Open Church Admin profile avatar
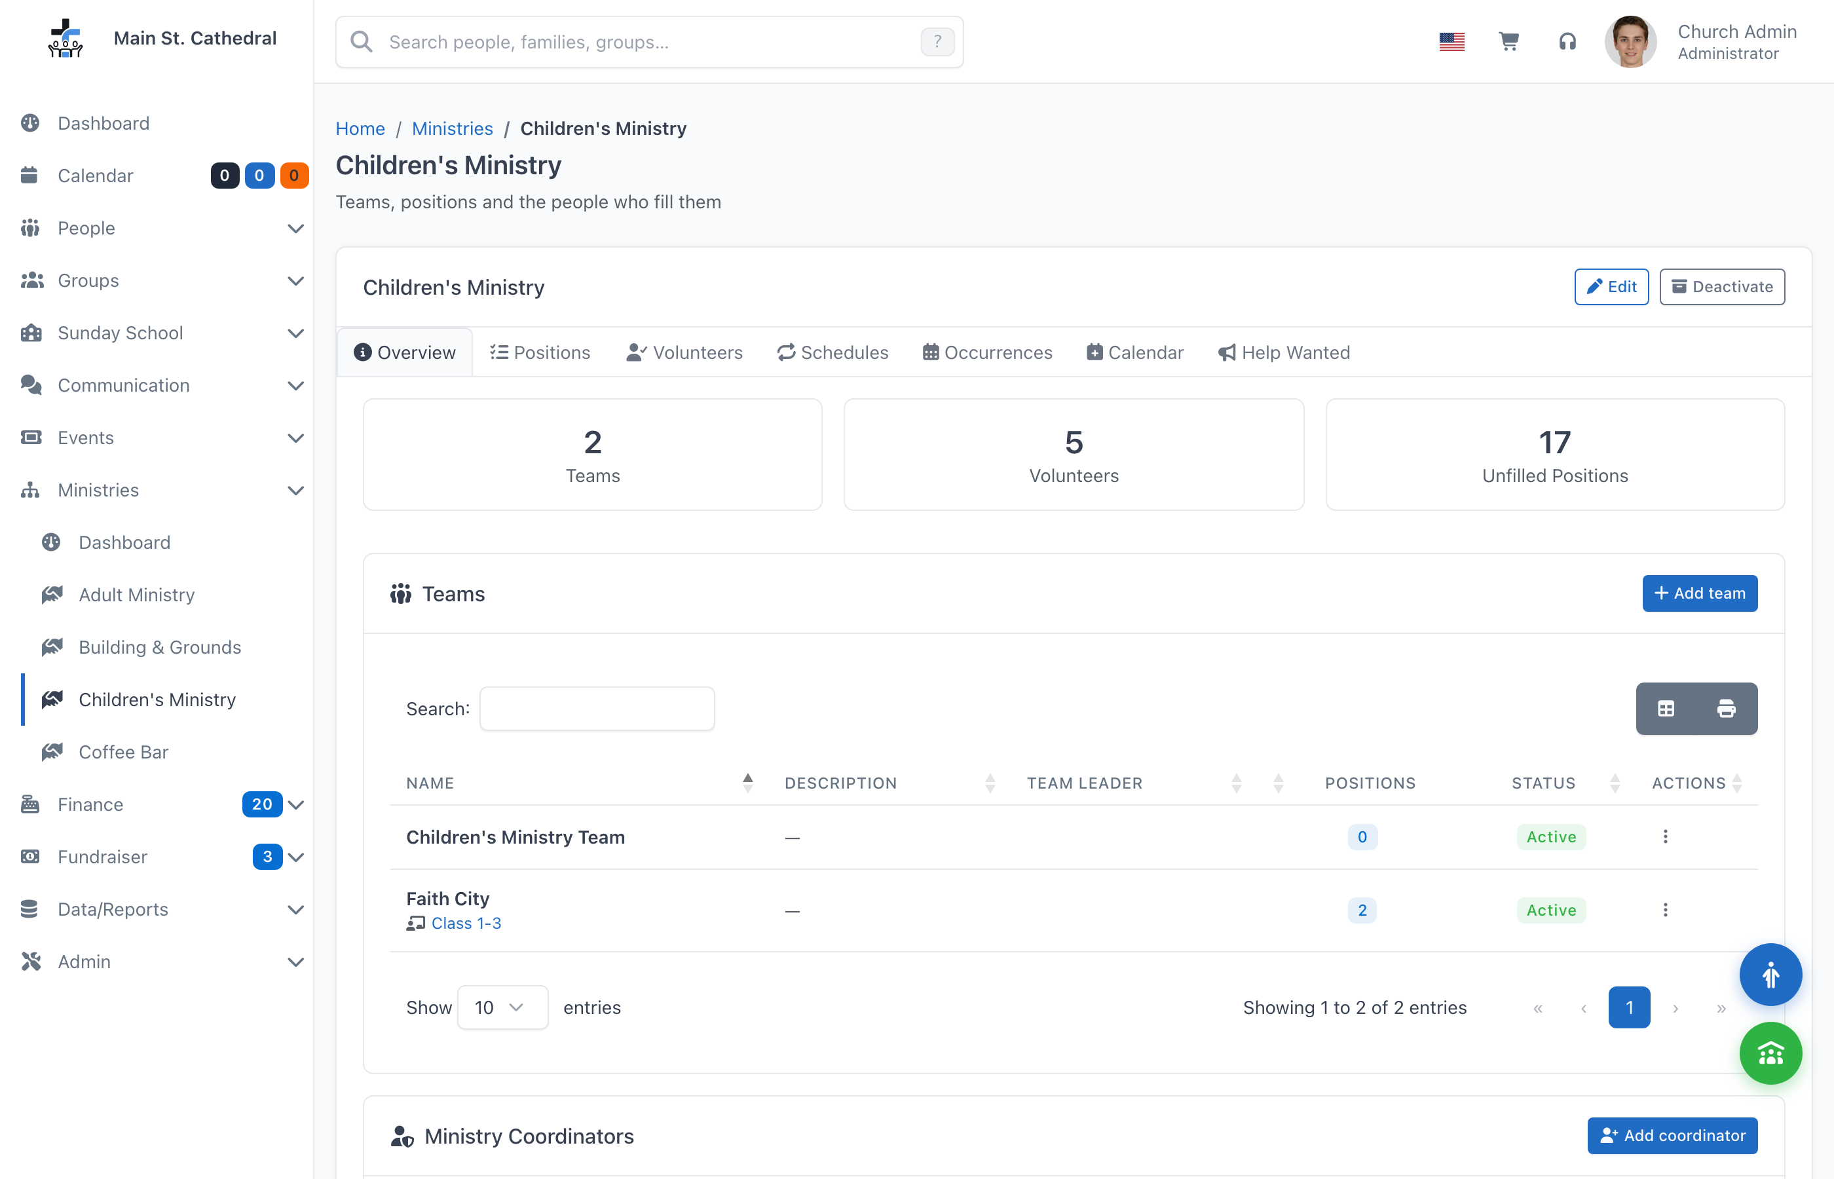This screenshot has width=1834, height=1179. (x=1630, y=41)
